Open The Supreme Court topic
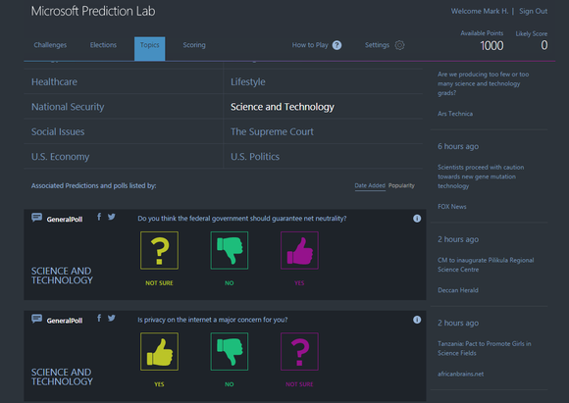 pyautogui.click(x=272, y=131)
